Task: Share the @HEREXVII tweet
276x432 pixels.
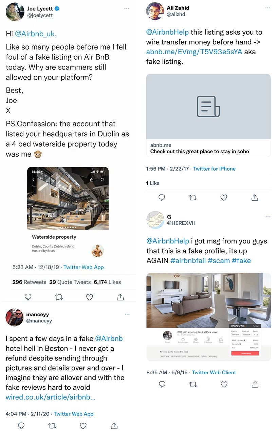Action: (x=255, y=384)
